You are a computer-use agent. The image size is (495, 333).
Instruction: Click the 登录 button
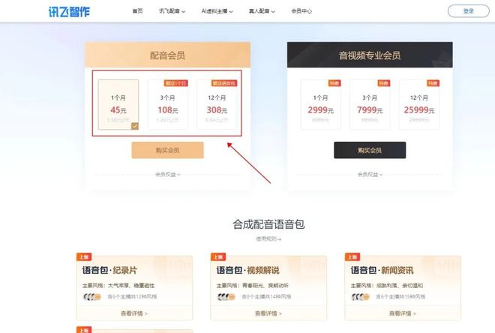[469, 11]
